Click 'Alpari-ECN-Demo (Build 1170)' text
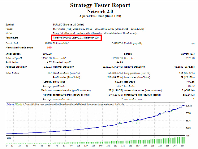Screen dimensions: 198x149 [100, 16]
